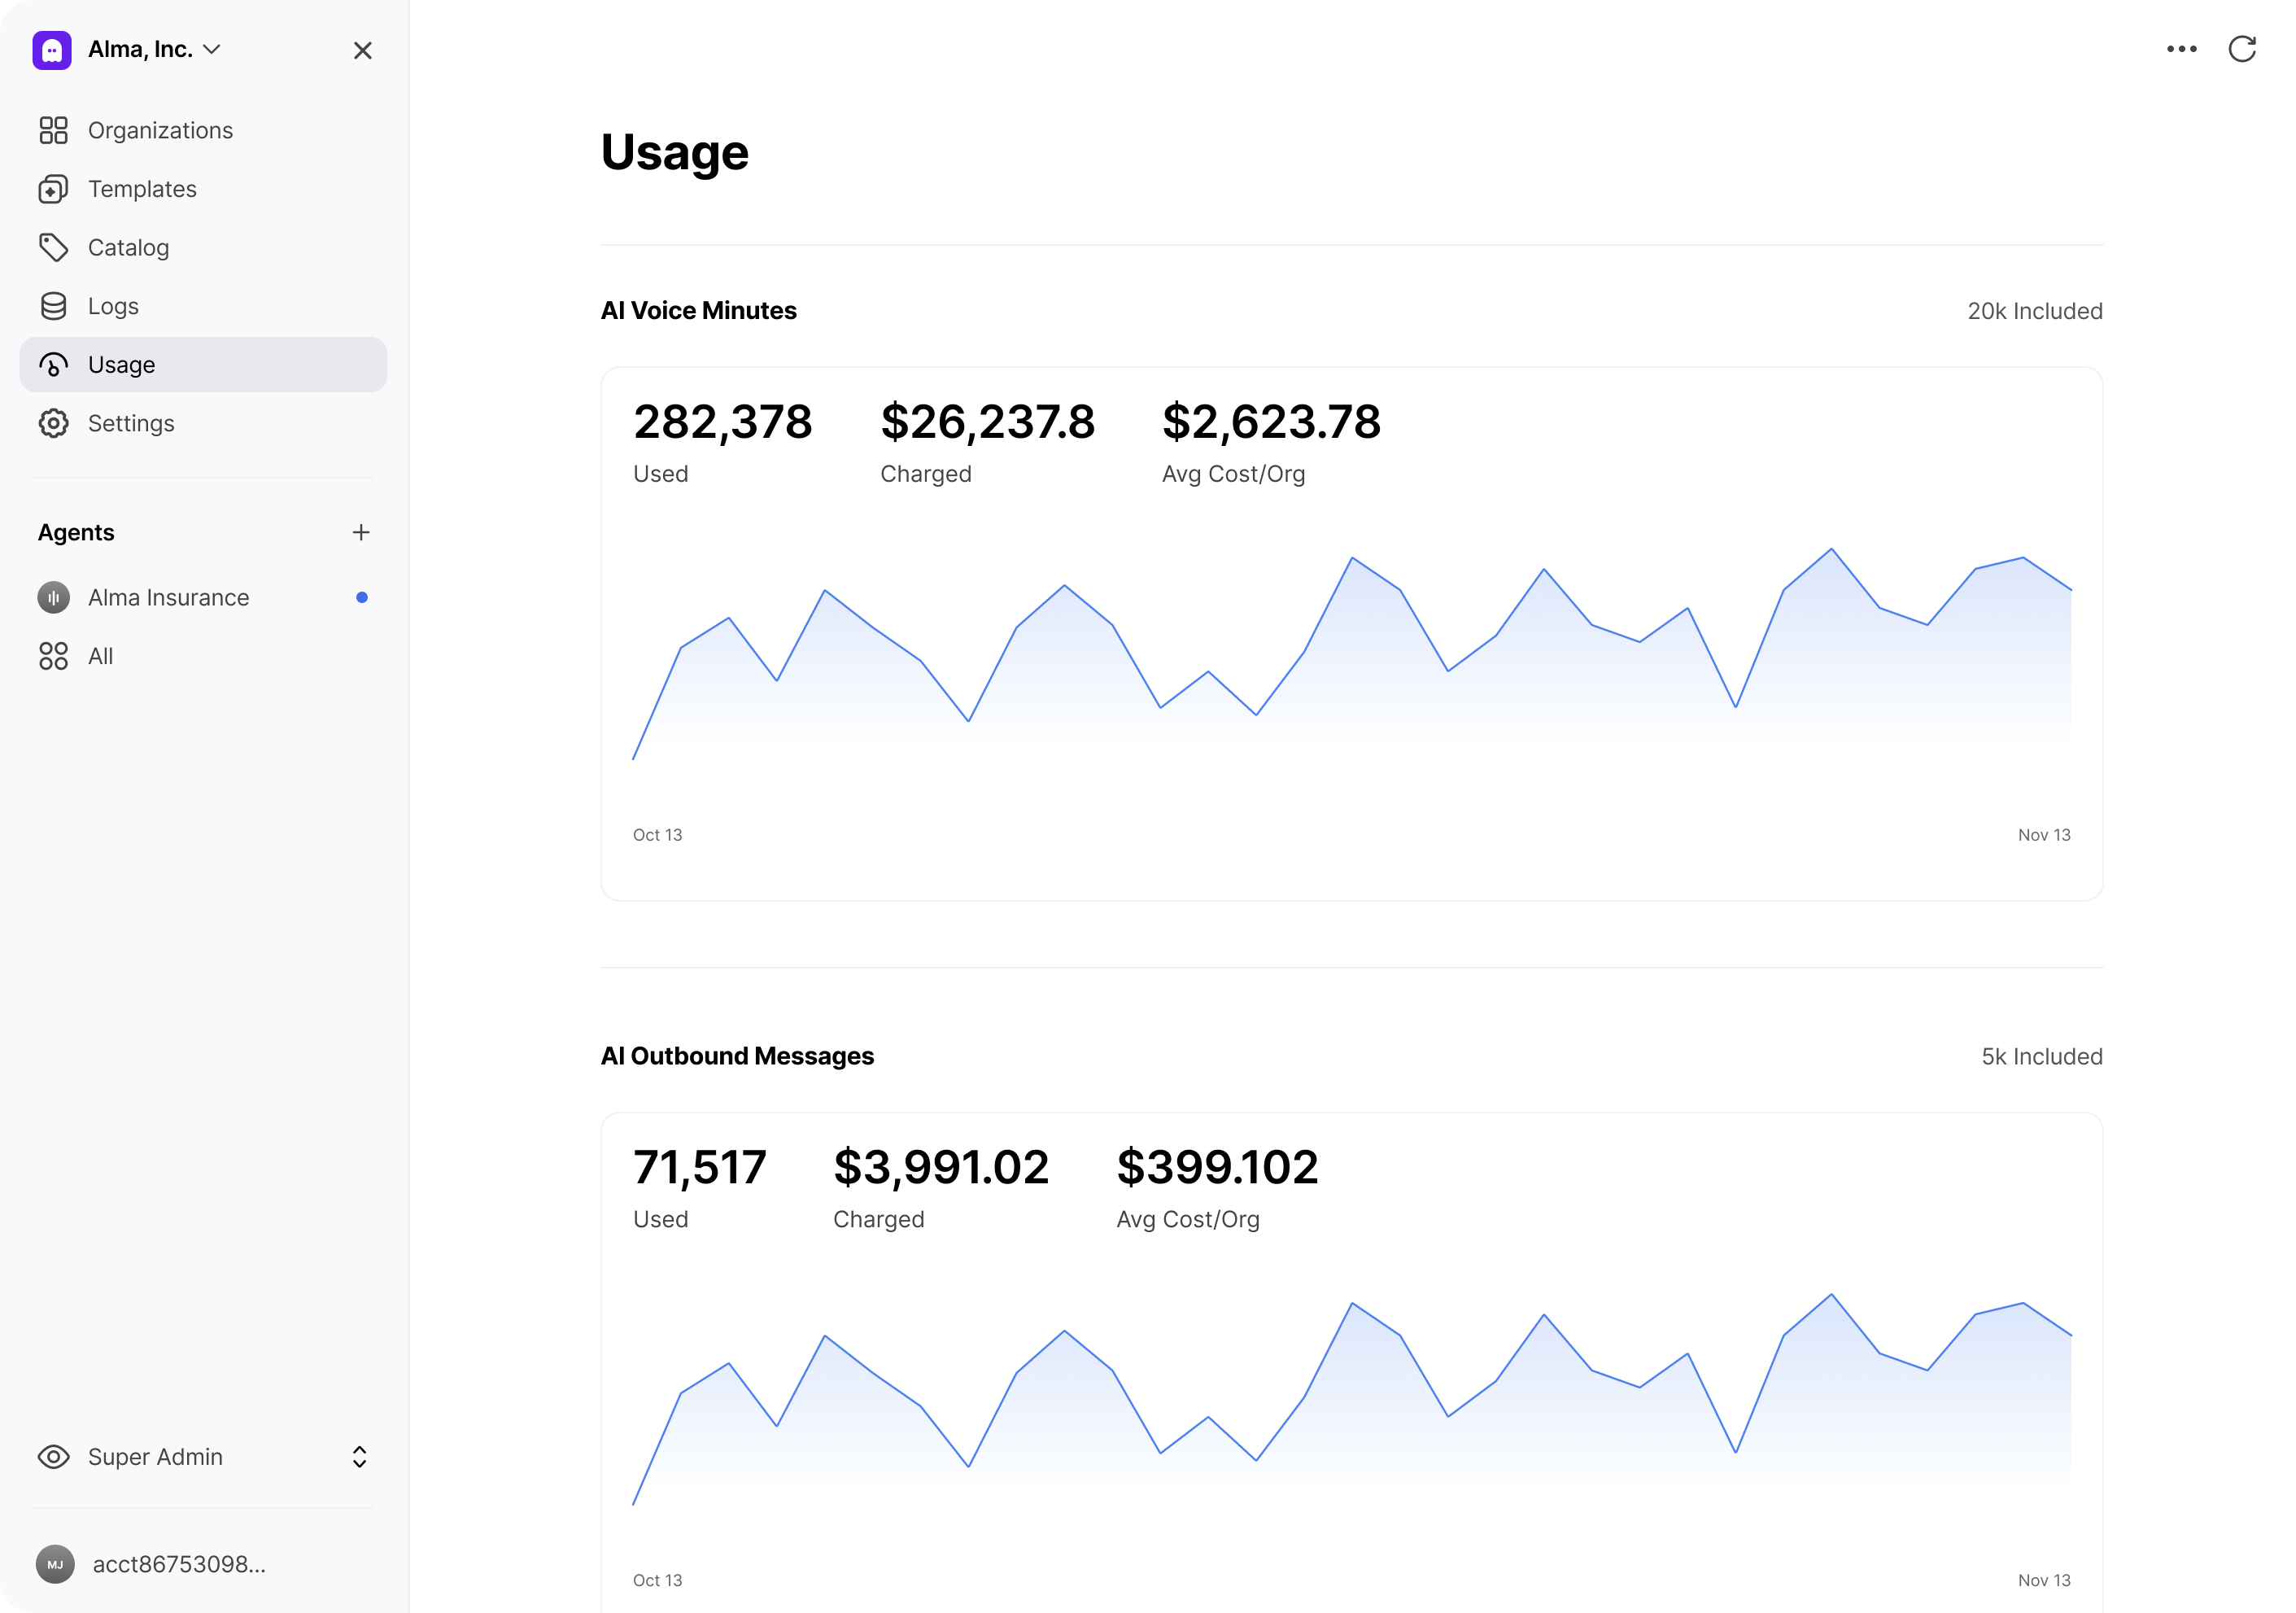Image resolution: width=2296 pixels, height=1613 pixels.
Task: Click the Logs database icon
Action: (53, 306)
